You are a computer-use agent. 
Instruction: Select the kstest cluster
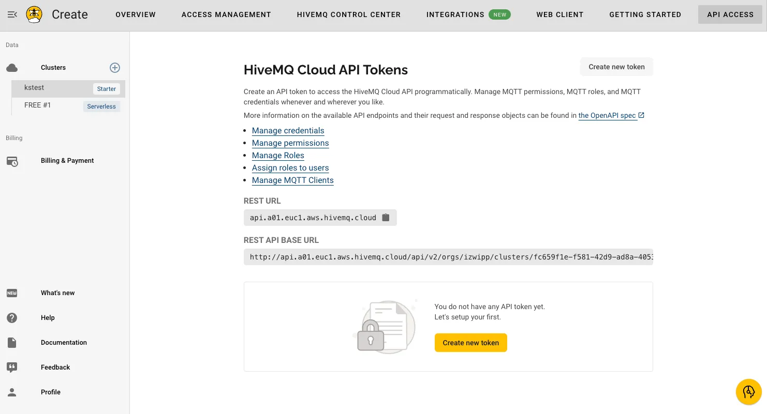(x=68, y=88)
